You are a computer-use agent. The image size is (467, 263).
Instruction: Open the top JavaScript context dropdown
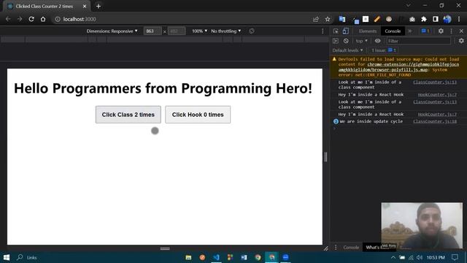click(x=362, y=41)
